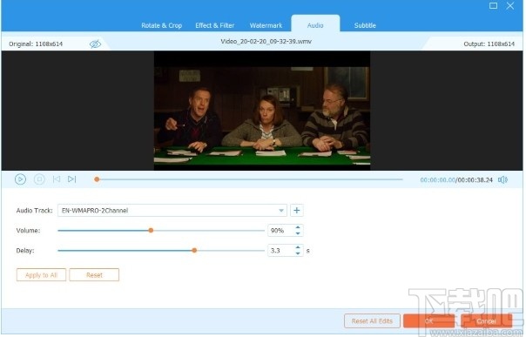
Task: Confirm edits with OK button
Action: coord(428,321)
